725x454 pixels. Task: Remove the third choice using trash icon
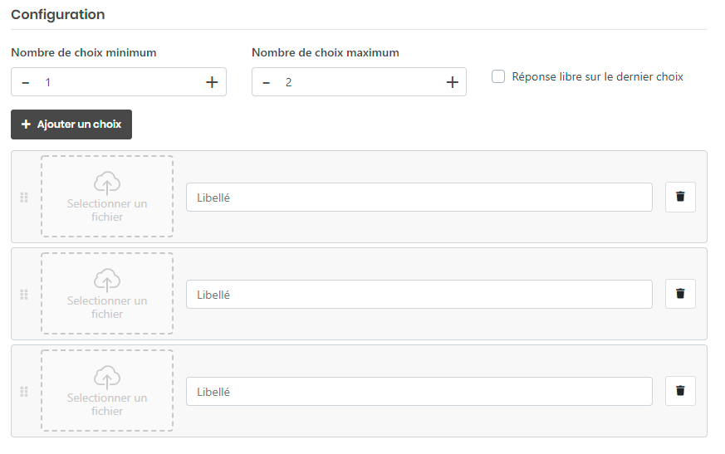(x=680, y=391)
